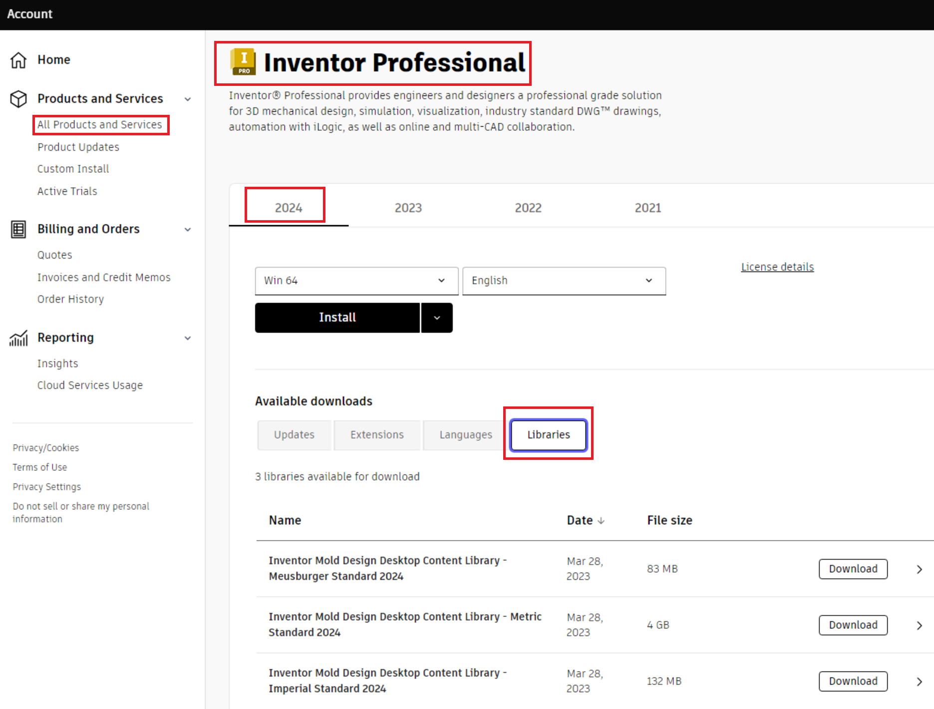Image resolution: width=934 pixels, height=709 pixels.
Task: Go to Home in the sidebar
Action: (54, 60)
